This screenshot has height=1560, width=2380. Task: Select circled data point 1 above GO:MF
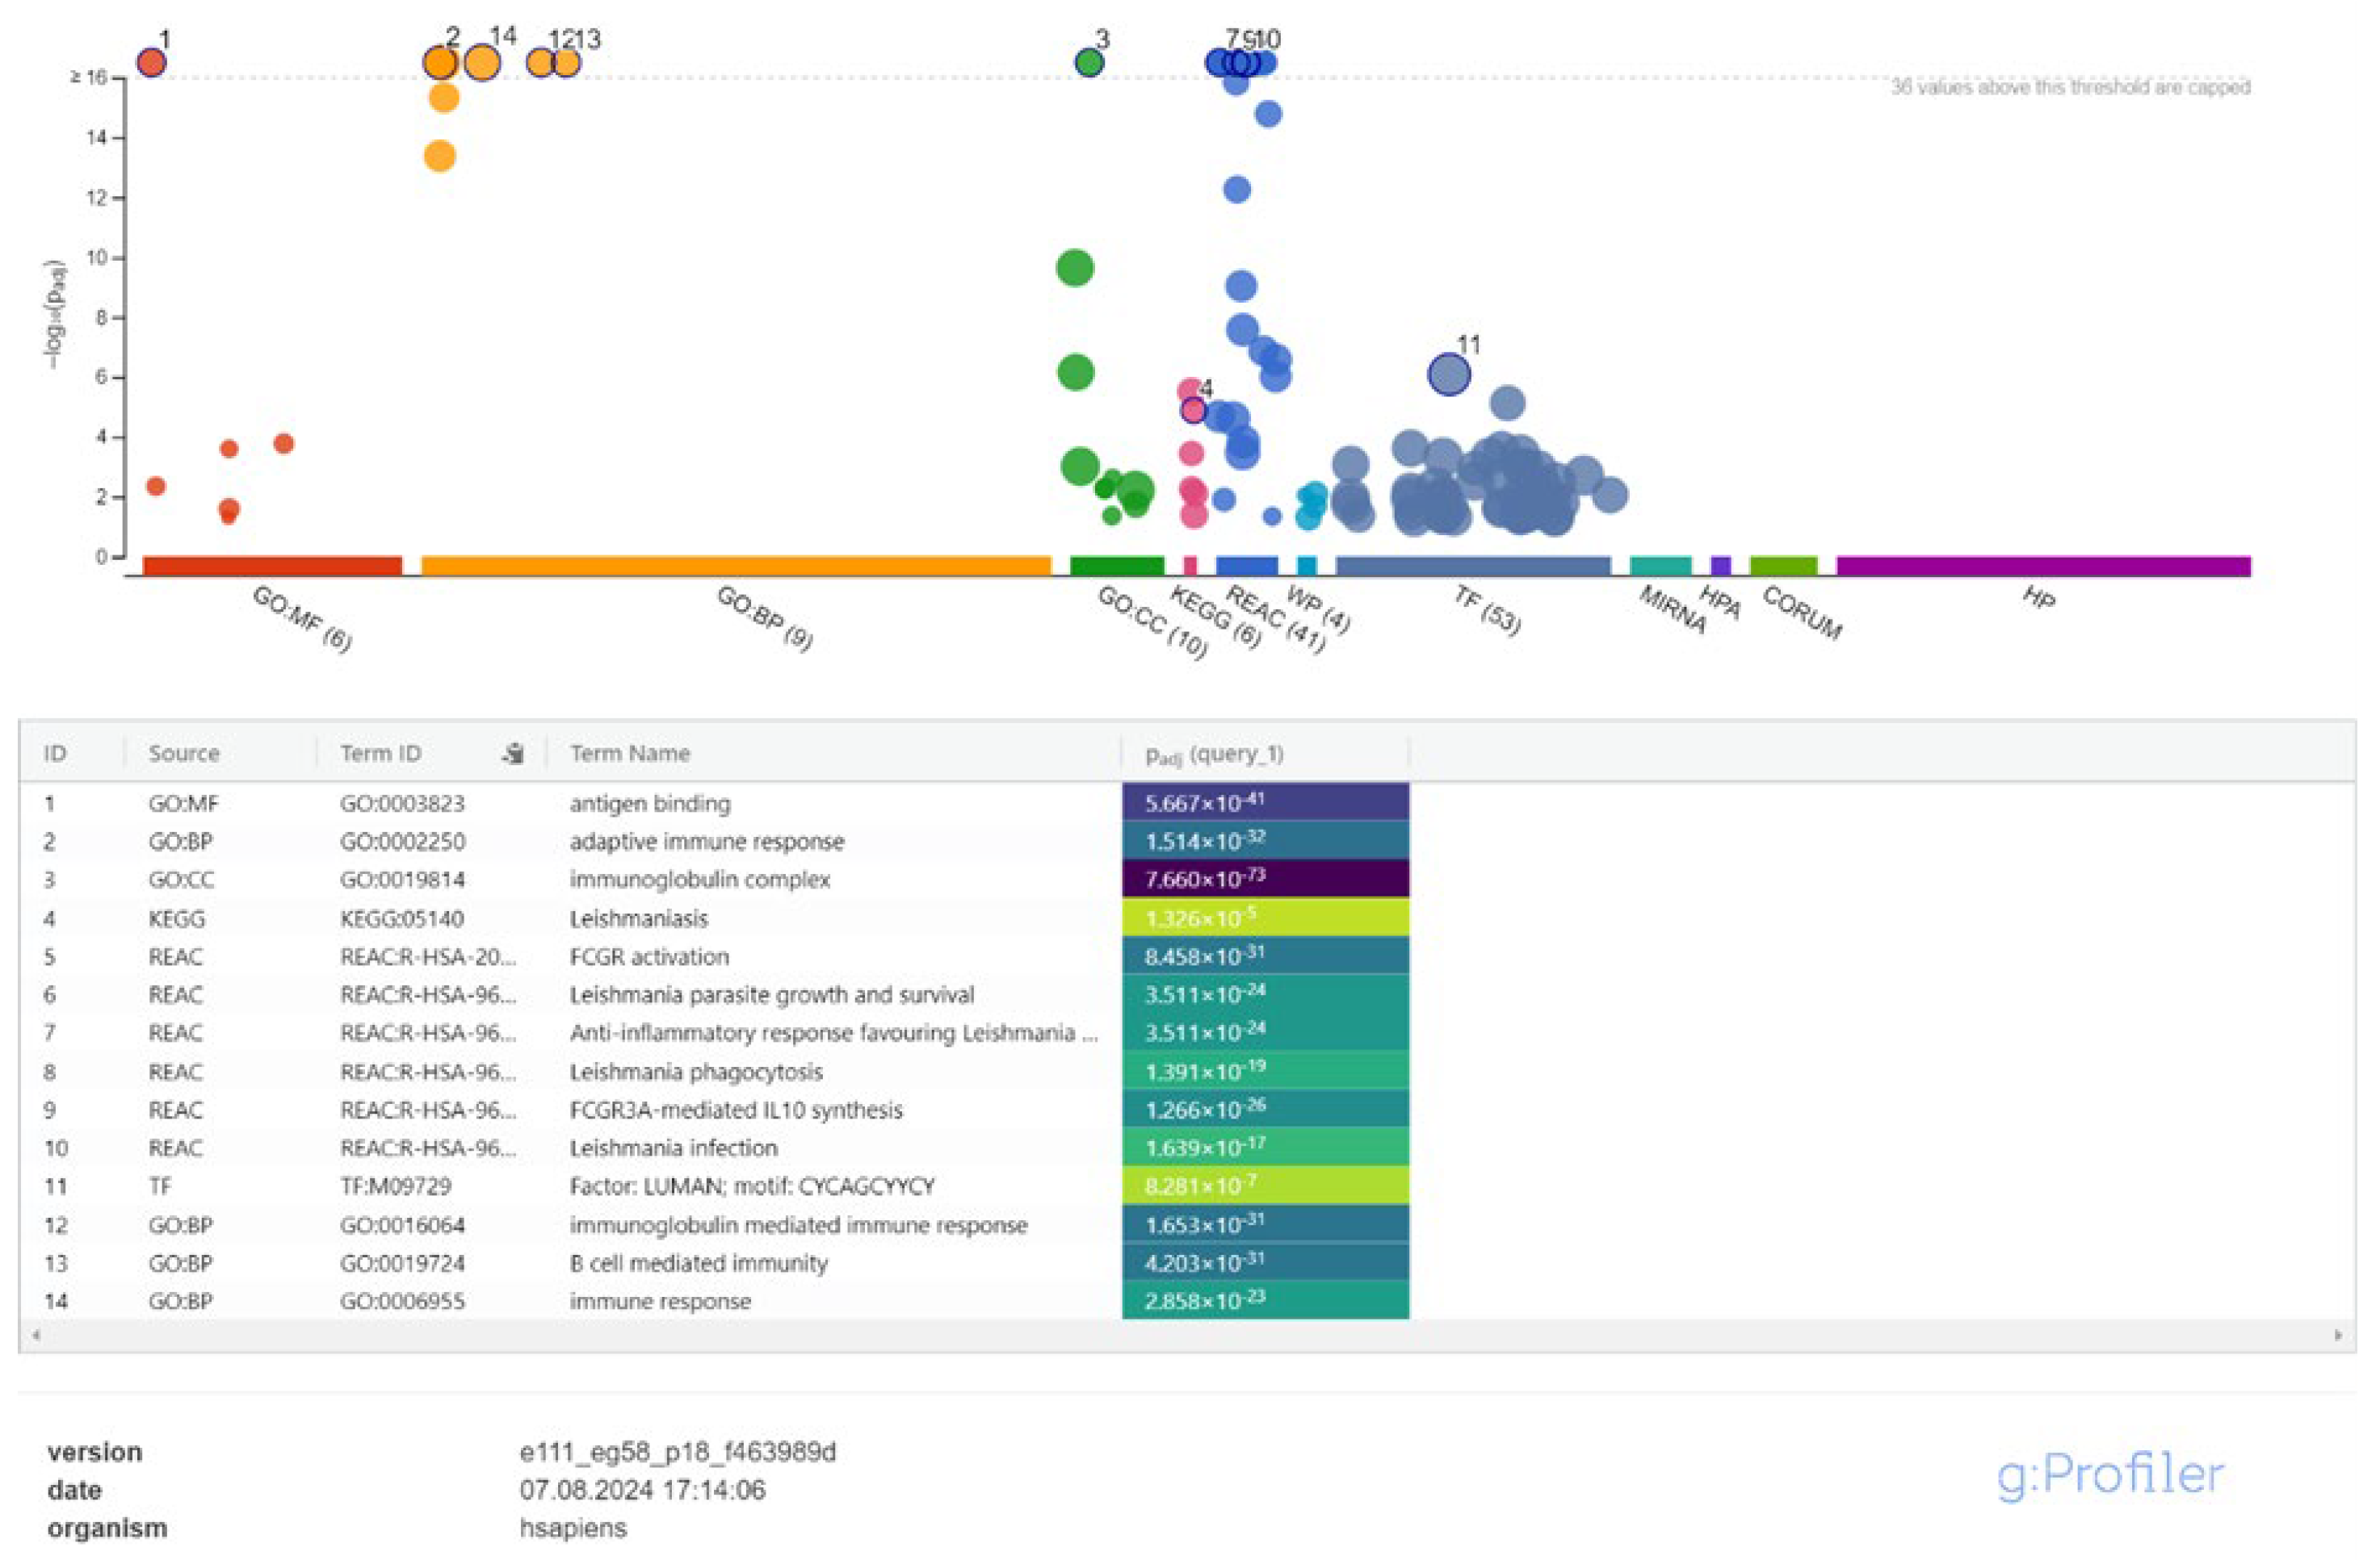click(152, 62)
